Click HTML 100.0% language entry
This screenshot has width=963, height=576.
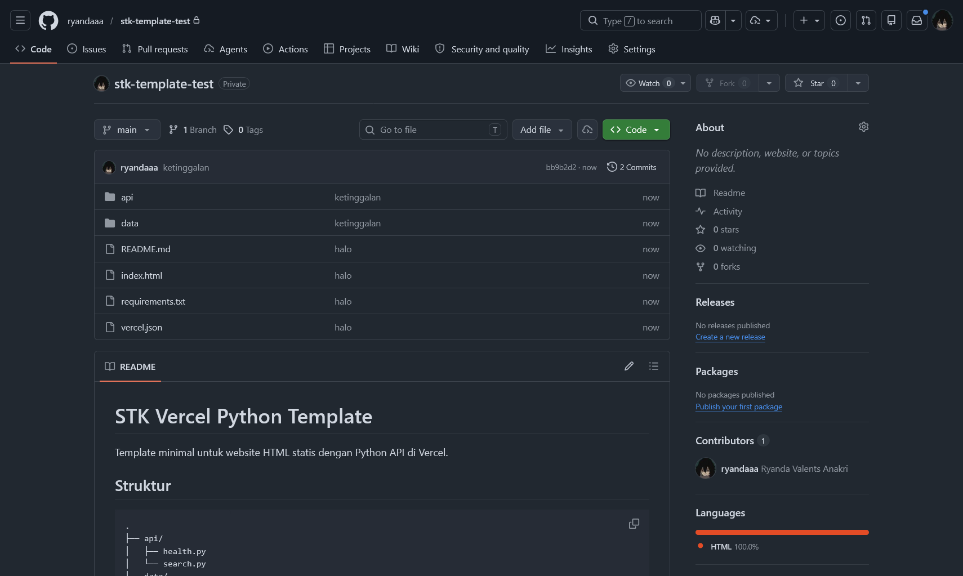click(x=728, y=547)
